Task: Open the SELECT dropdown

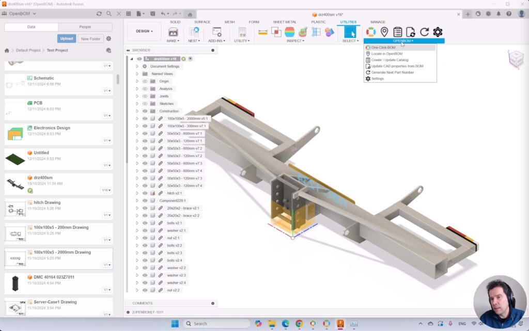Action: pyautogui.click(x=351, y=41)
